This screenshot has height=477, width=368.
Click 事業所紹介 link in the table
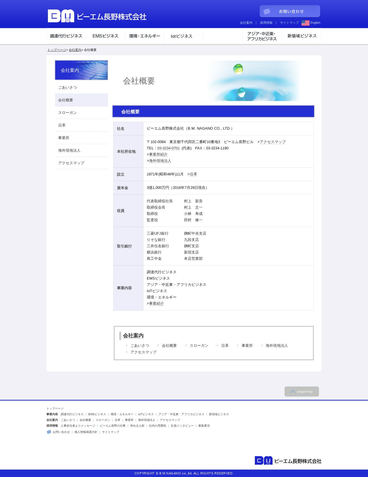[x=158, y=155]
